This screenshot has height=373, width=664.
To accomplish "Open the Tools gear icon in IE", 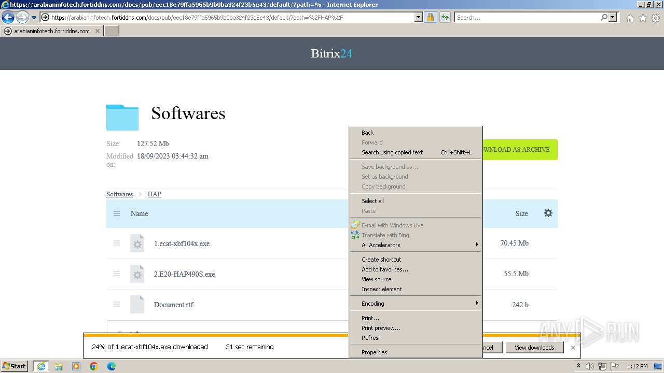I will pos(656,18).
